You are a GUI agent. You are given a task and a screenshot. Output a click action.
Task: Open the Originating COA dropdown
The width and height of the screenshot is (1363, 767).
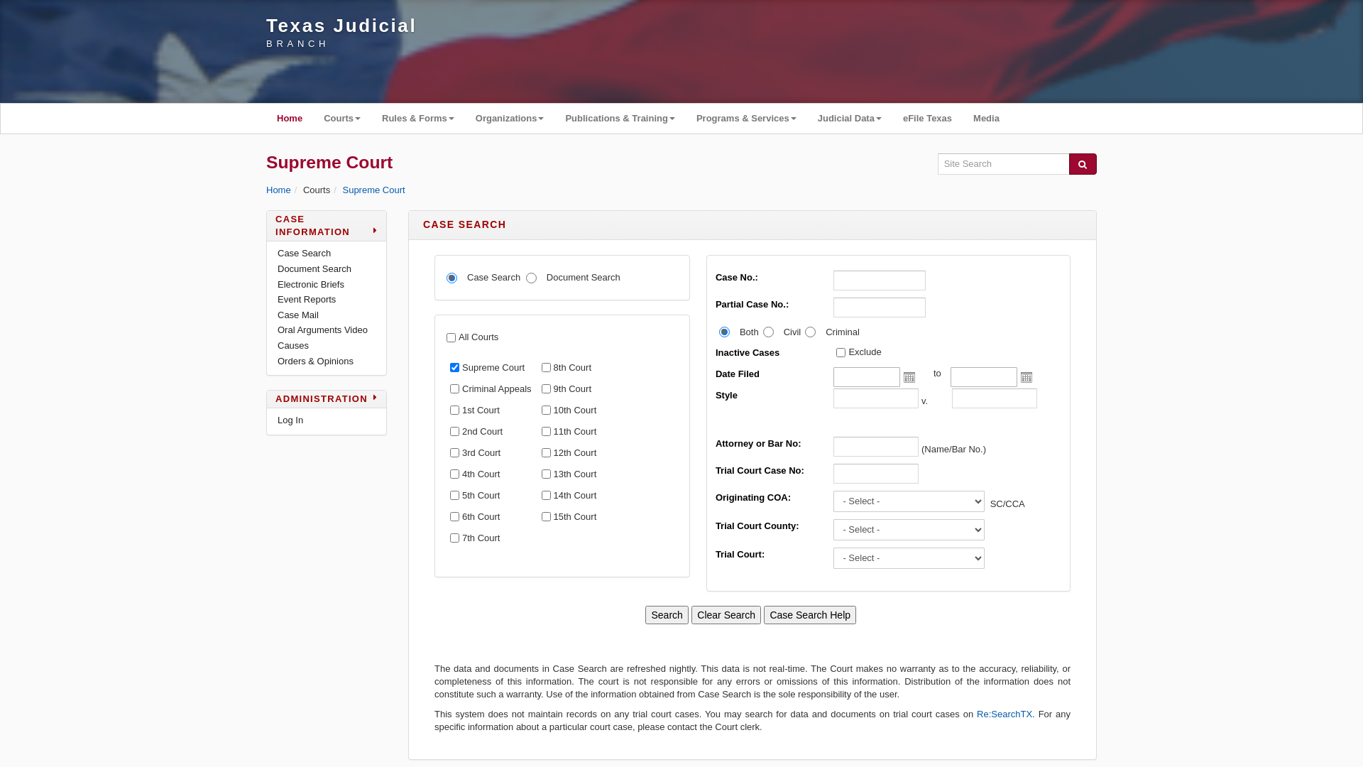coord(909,501)
